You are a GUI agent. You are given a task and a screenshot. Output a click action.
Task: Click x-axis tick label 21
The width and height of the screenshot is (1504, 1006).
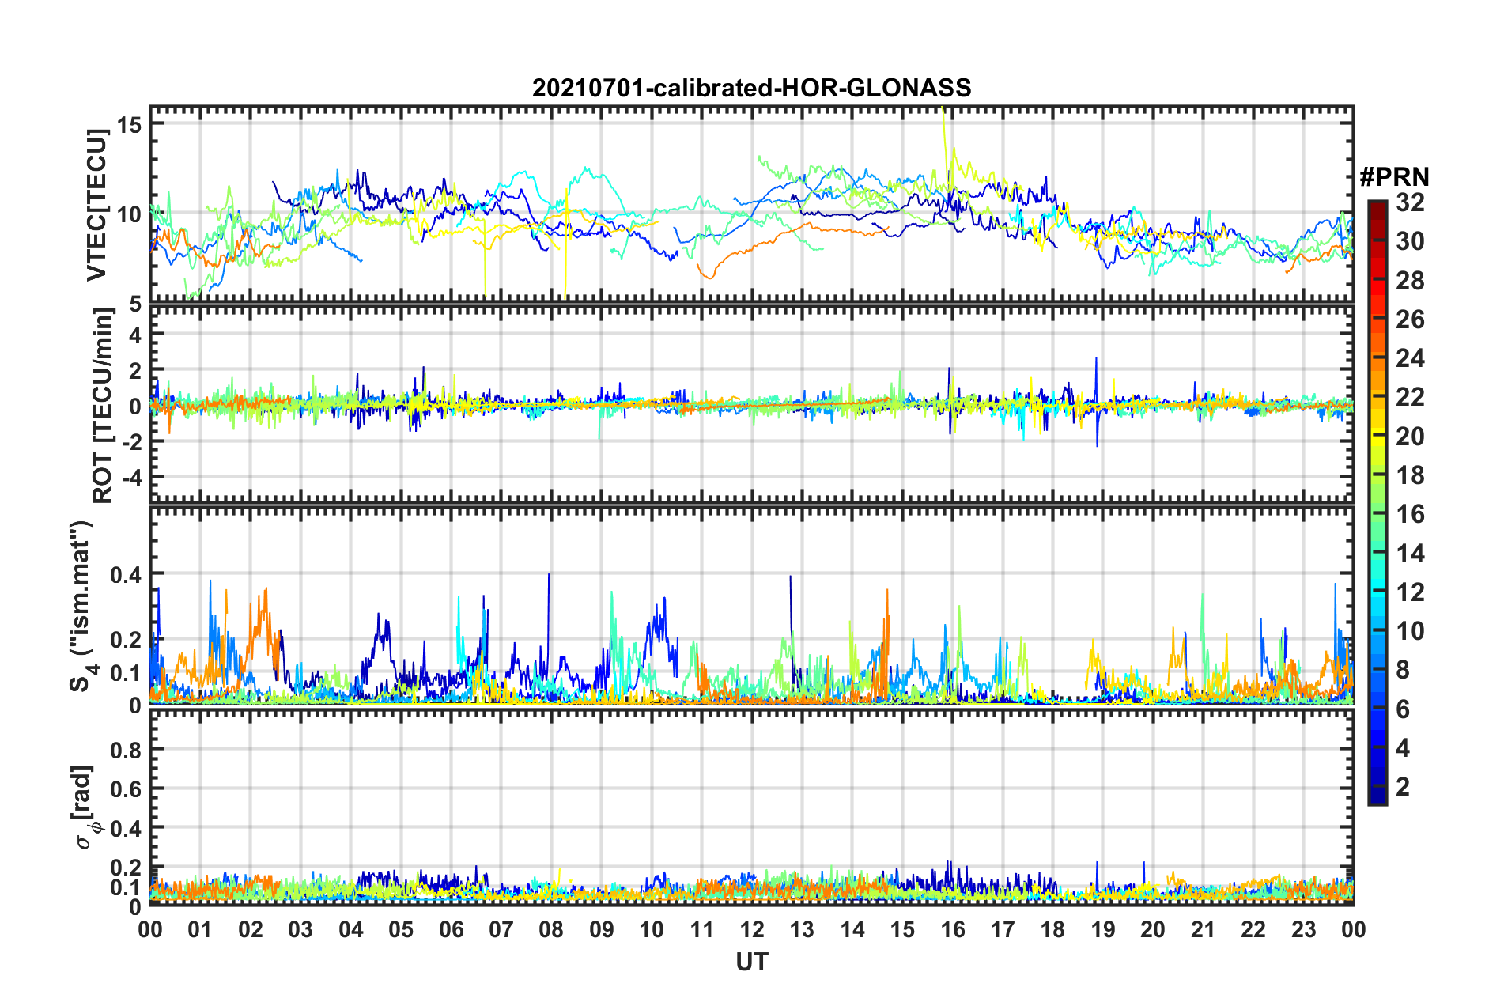1204,929
